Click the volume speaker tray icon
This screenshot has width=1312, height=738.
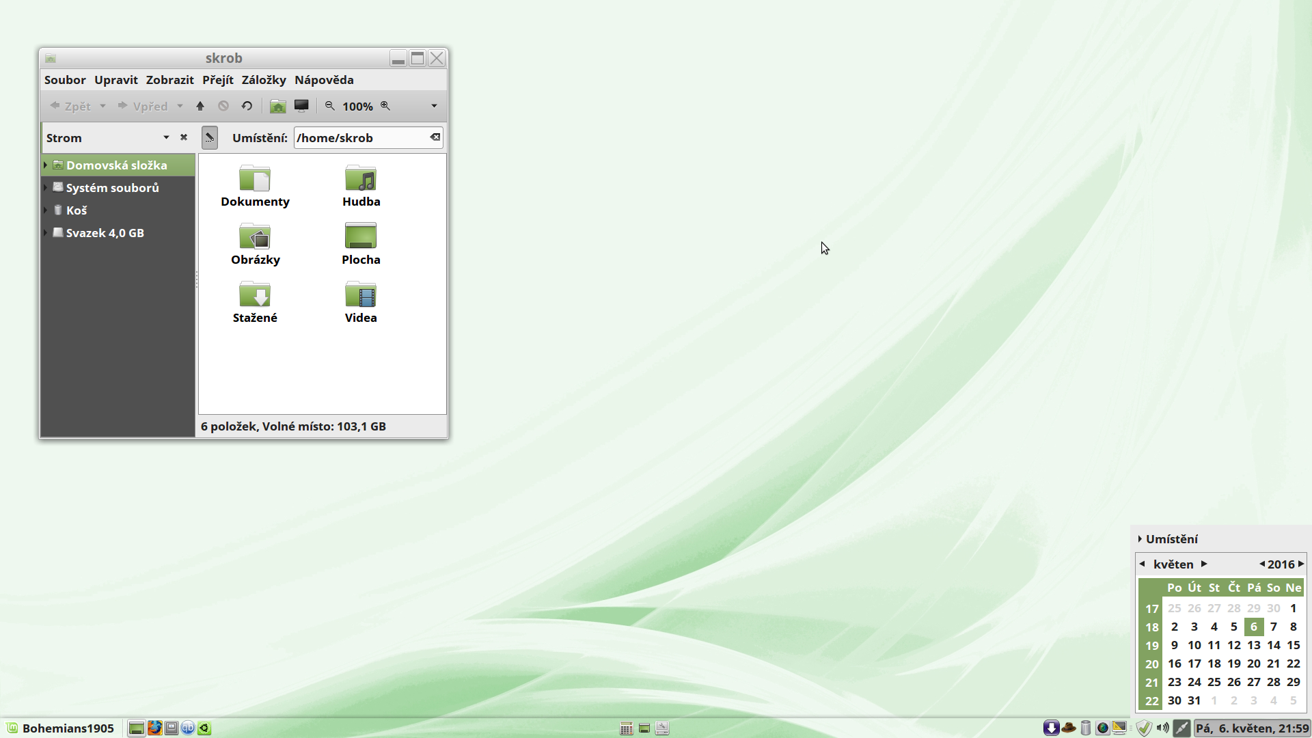[1162, 728]
